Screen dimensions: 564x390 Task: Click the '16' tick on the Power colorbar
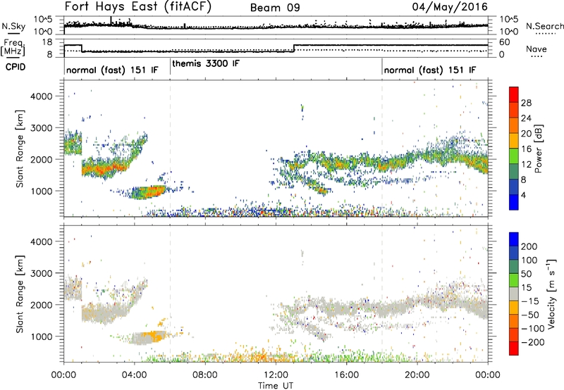point(526,149)
